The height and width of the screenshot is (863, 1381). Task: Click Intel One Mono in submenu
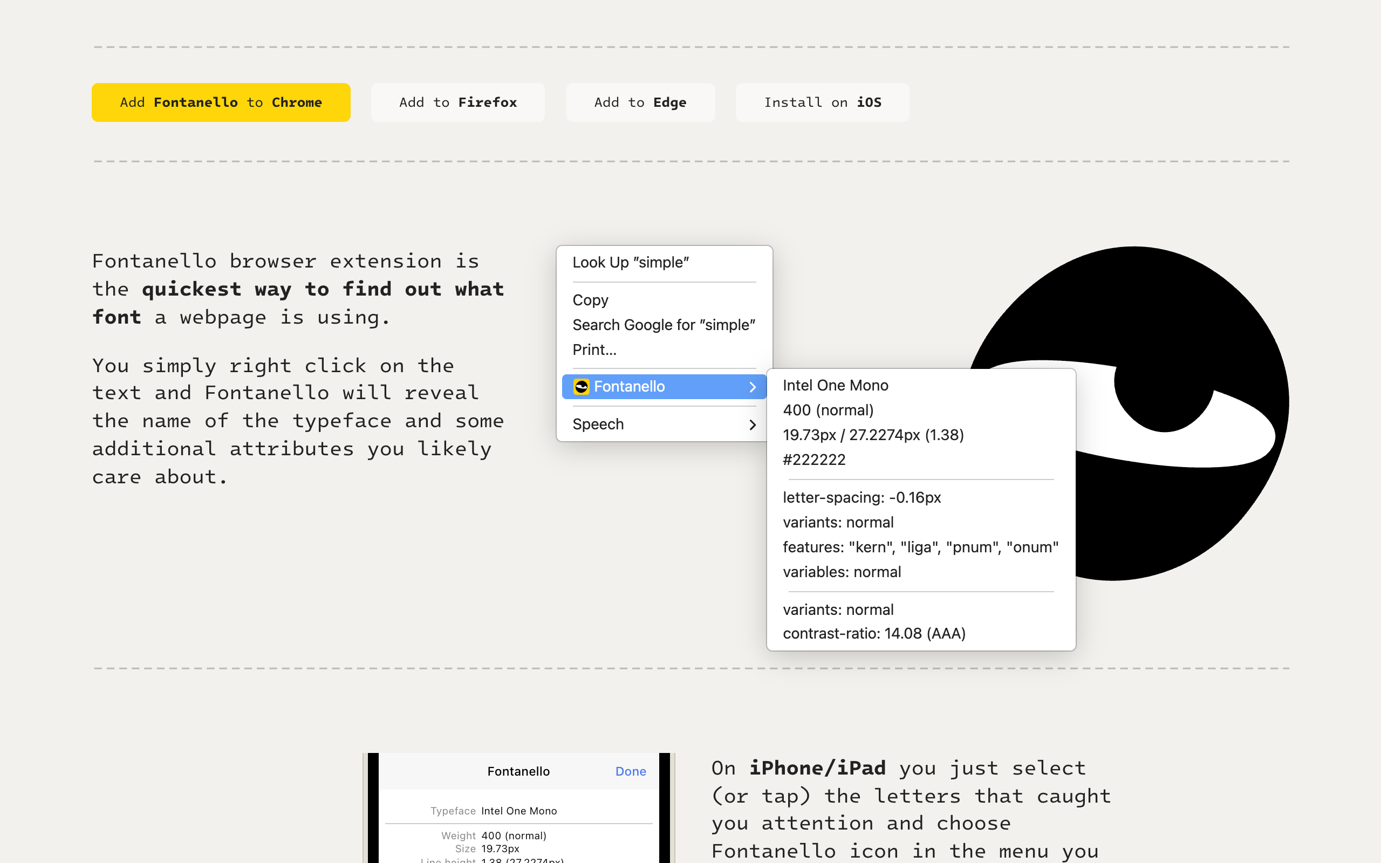click(x=835, y=385)
